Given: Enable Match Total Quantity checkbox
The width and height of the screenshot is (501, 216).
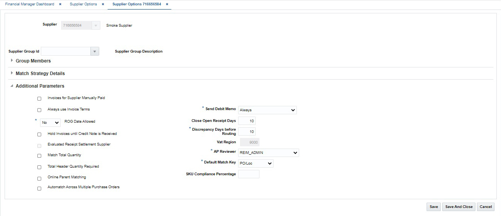Looking at the screenshot, I should point(39,156).
